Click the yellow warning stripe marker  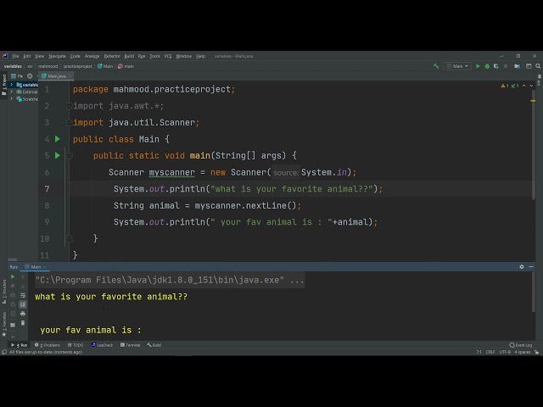point(533,101)
